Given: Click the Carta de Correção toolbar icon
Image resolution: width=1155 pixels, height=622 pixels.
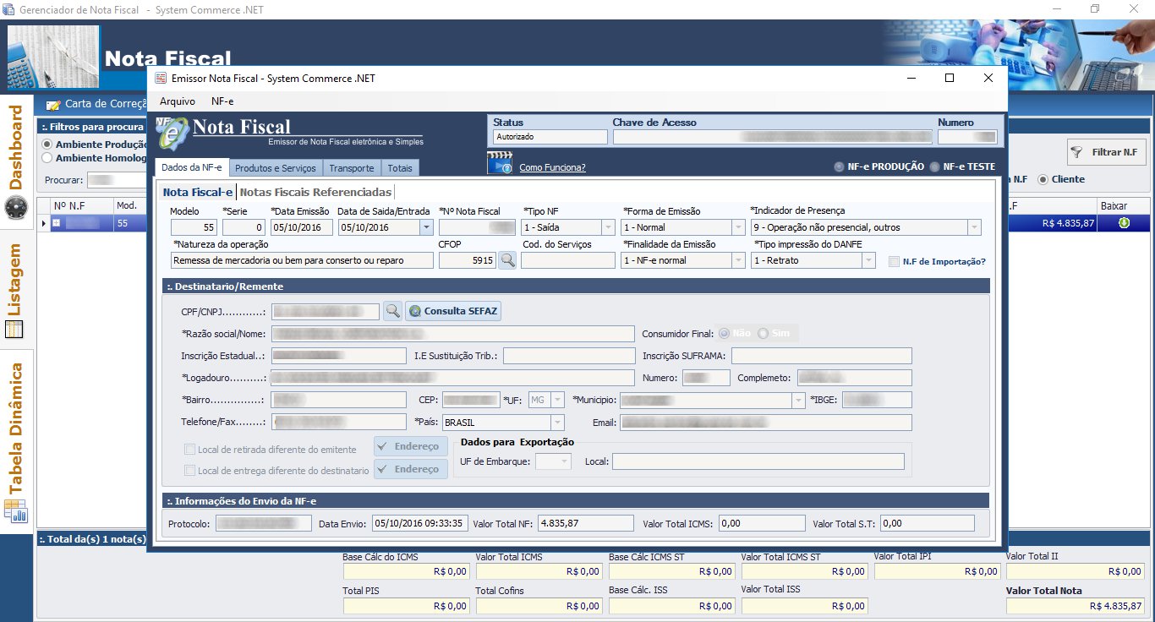Looking at the screenshot, I should pos(54,105).
